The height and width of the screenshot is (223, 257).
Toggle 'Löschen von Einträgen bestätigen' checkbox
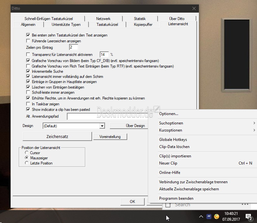28,87
